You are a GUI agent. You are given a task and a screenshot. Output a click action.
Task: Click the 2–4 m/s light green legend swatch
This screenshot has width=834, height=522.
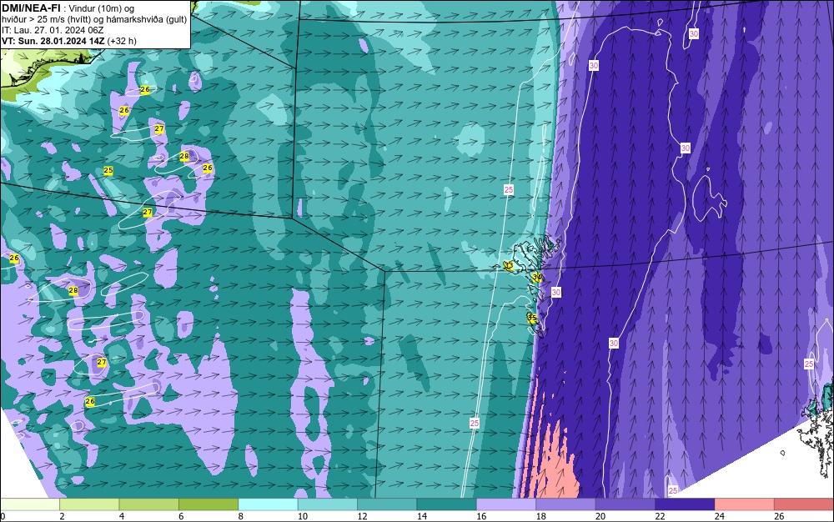[89, 504]
